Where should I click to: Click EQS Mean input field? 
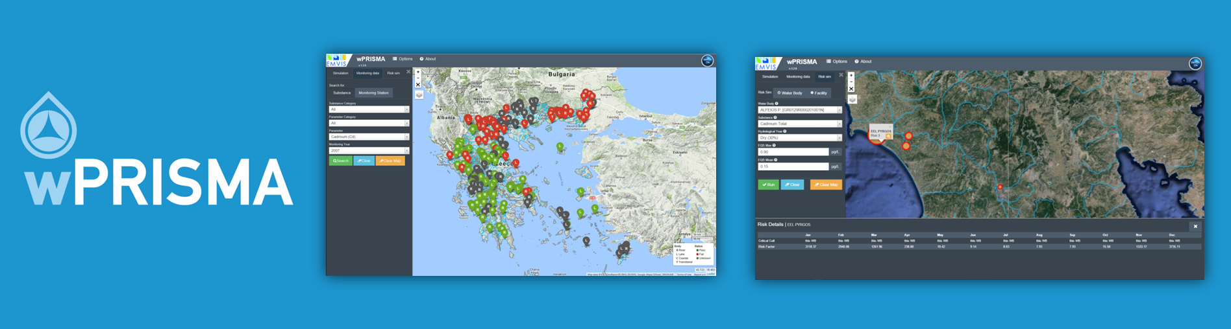pyautogui.click(x=793, y=166)
